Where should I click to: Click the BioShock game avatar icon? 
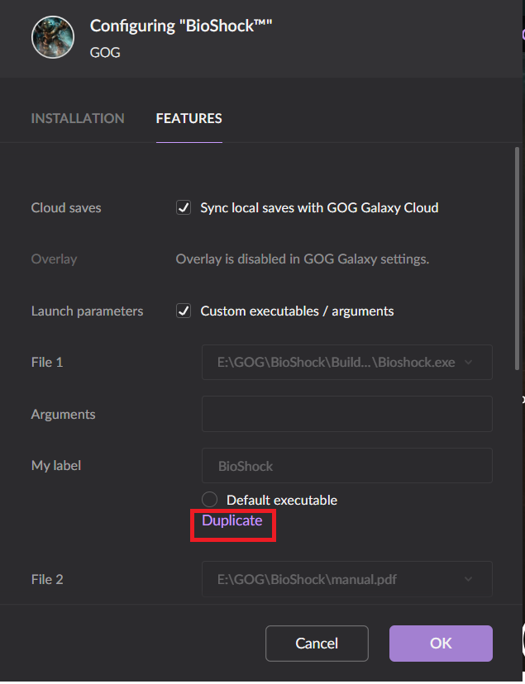click(53, 37)
